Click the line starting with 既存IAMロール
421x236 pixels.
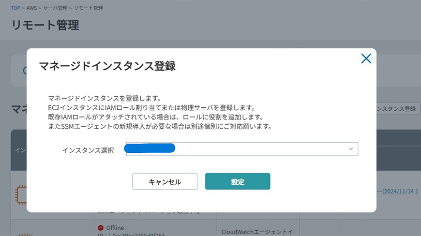coord(156,117)
